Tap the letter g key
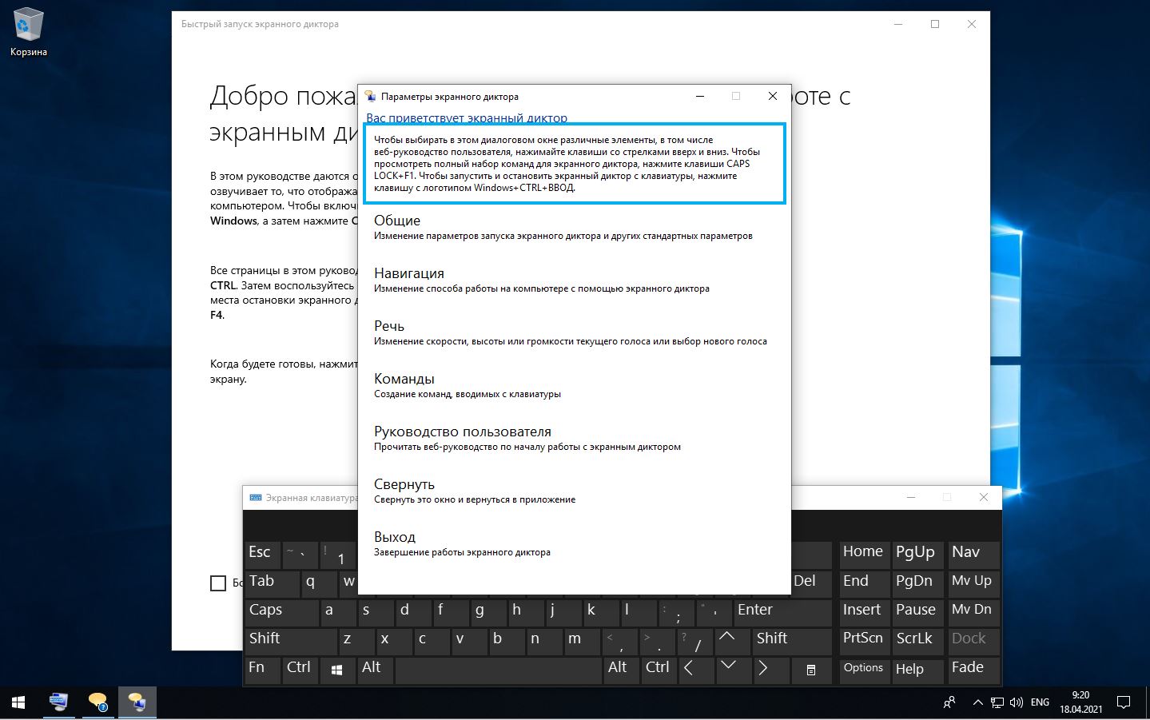 (487, 611)
